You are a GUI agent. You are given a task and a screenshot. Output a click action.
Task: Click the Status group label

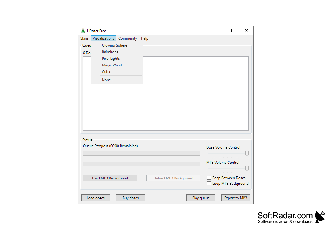click(87, 140)
